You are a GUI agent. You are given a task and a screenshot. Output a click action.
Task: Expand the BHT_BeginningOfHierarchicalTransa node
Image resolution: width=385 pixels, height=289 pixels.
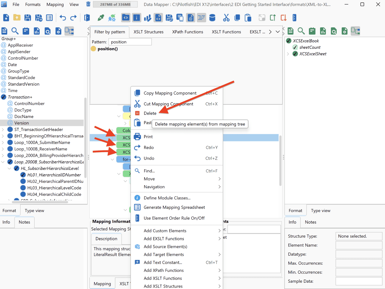(3, 136)
